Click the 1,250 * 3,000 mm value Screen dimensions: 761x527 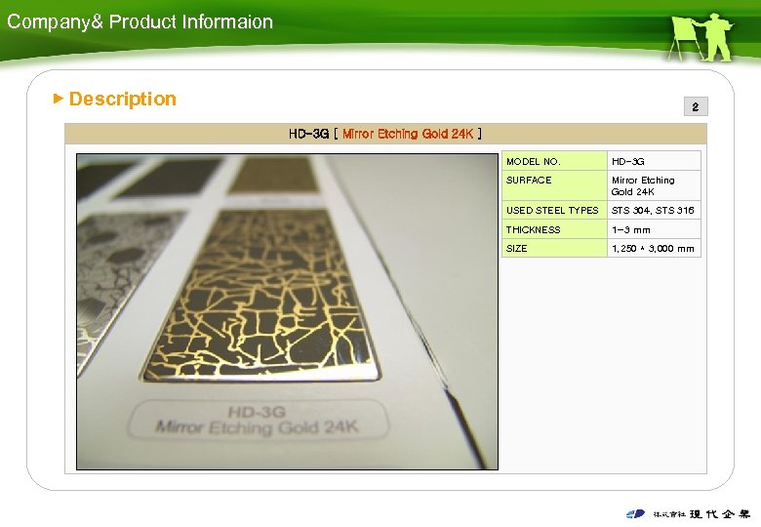click(654, 248)
